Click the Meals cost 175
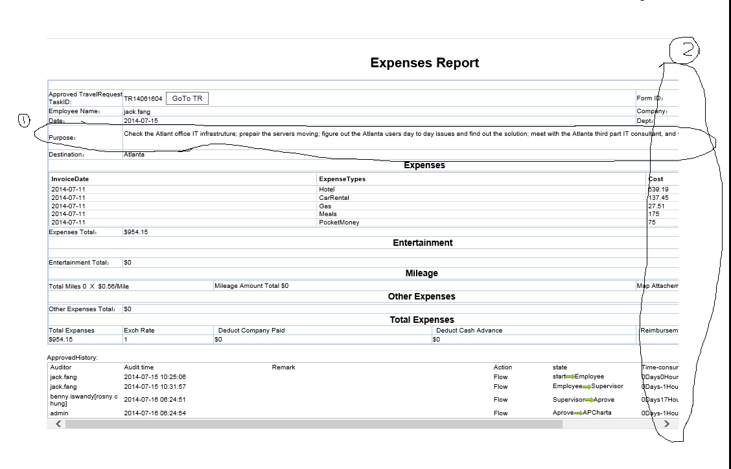 tap(654, 214)
